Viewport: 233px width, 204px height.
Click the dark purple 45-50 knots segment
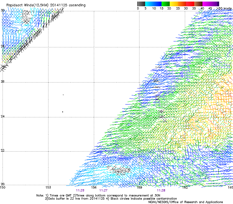[215, 4]
